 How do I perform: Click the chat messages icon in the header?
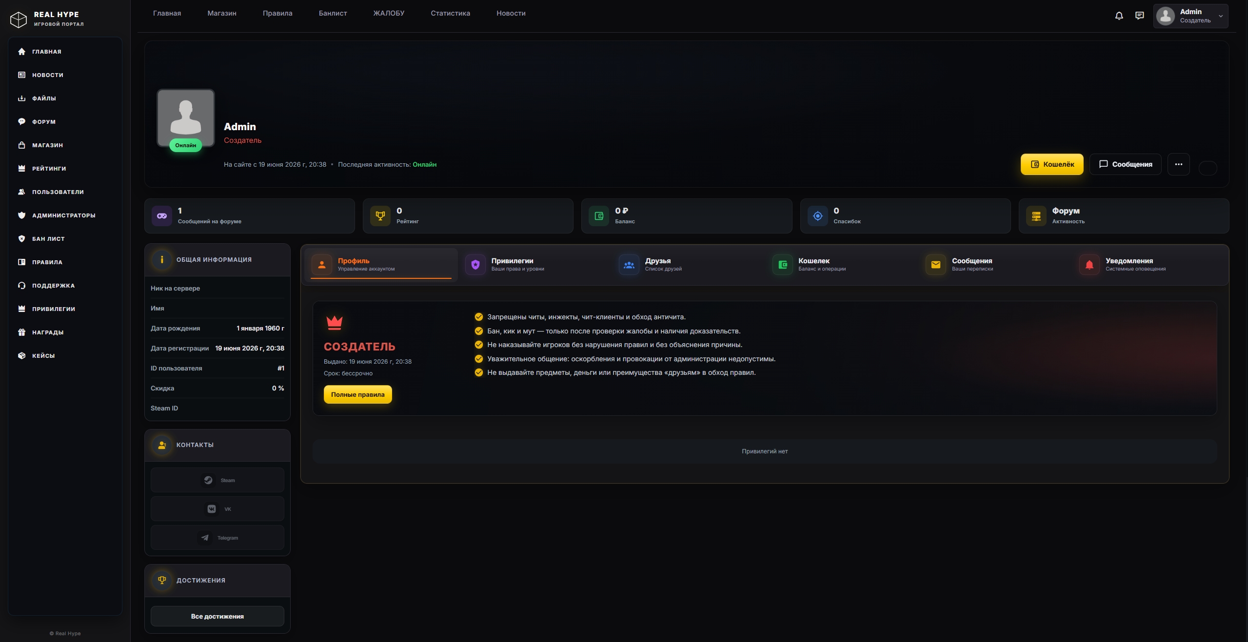click(1139, 16)
